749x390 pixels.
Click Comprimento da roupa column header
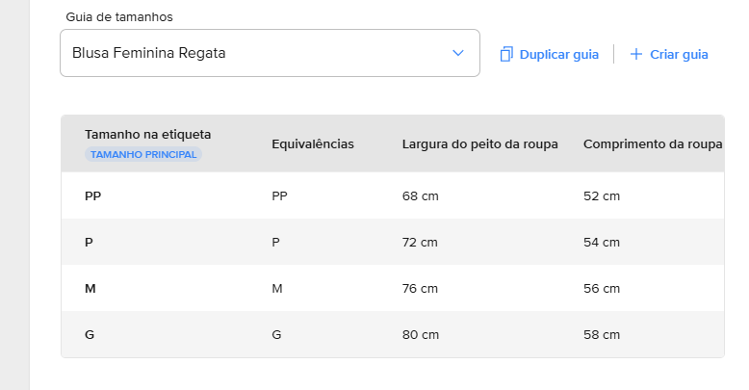(x=653, y=144)
